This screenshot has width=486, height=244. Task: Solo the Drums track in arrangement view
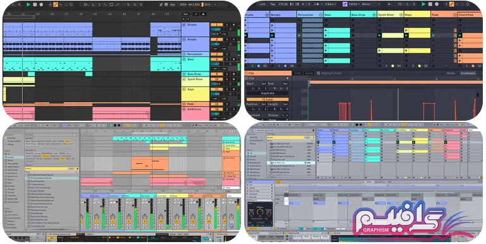pyautogui.click(x=227, y=25)
